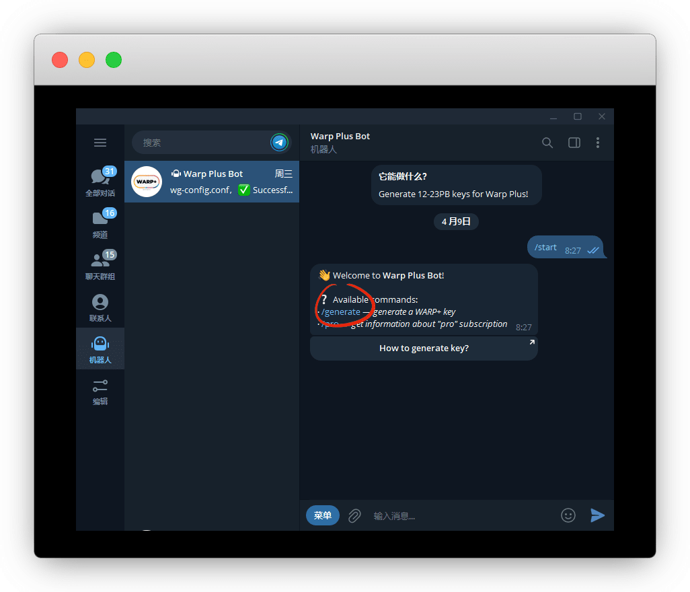This screenshot has height=592, width=690.
Task: Open the three-dot chat options menu
Action: coord(598,143)
